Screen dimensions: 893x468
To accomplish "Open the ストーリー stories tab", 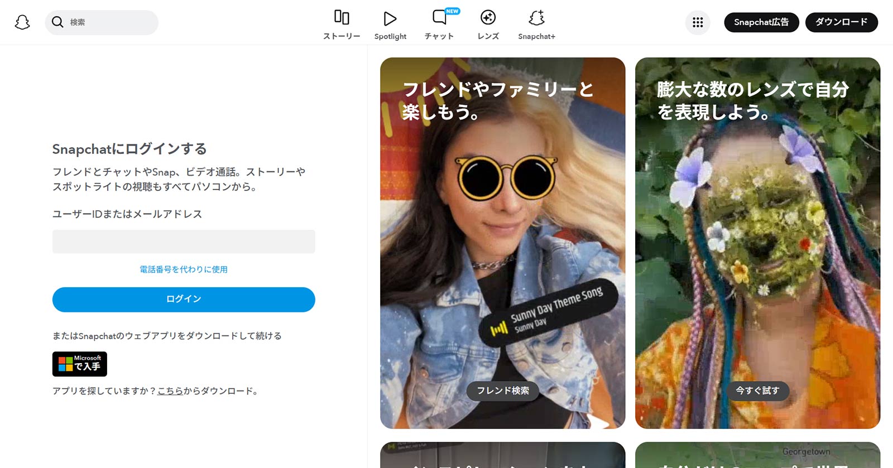I will (342, 25).
